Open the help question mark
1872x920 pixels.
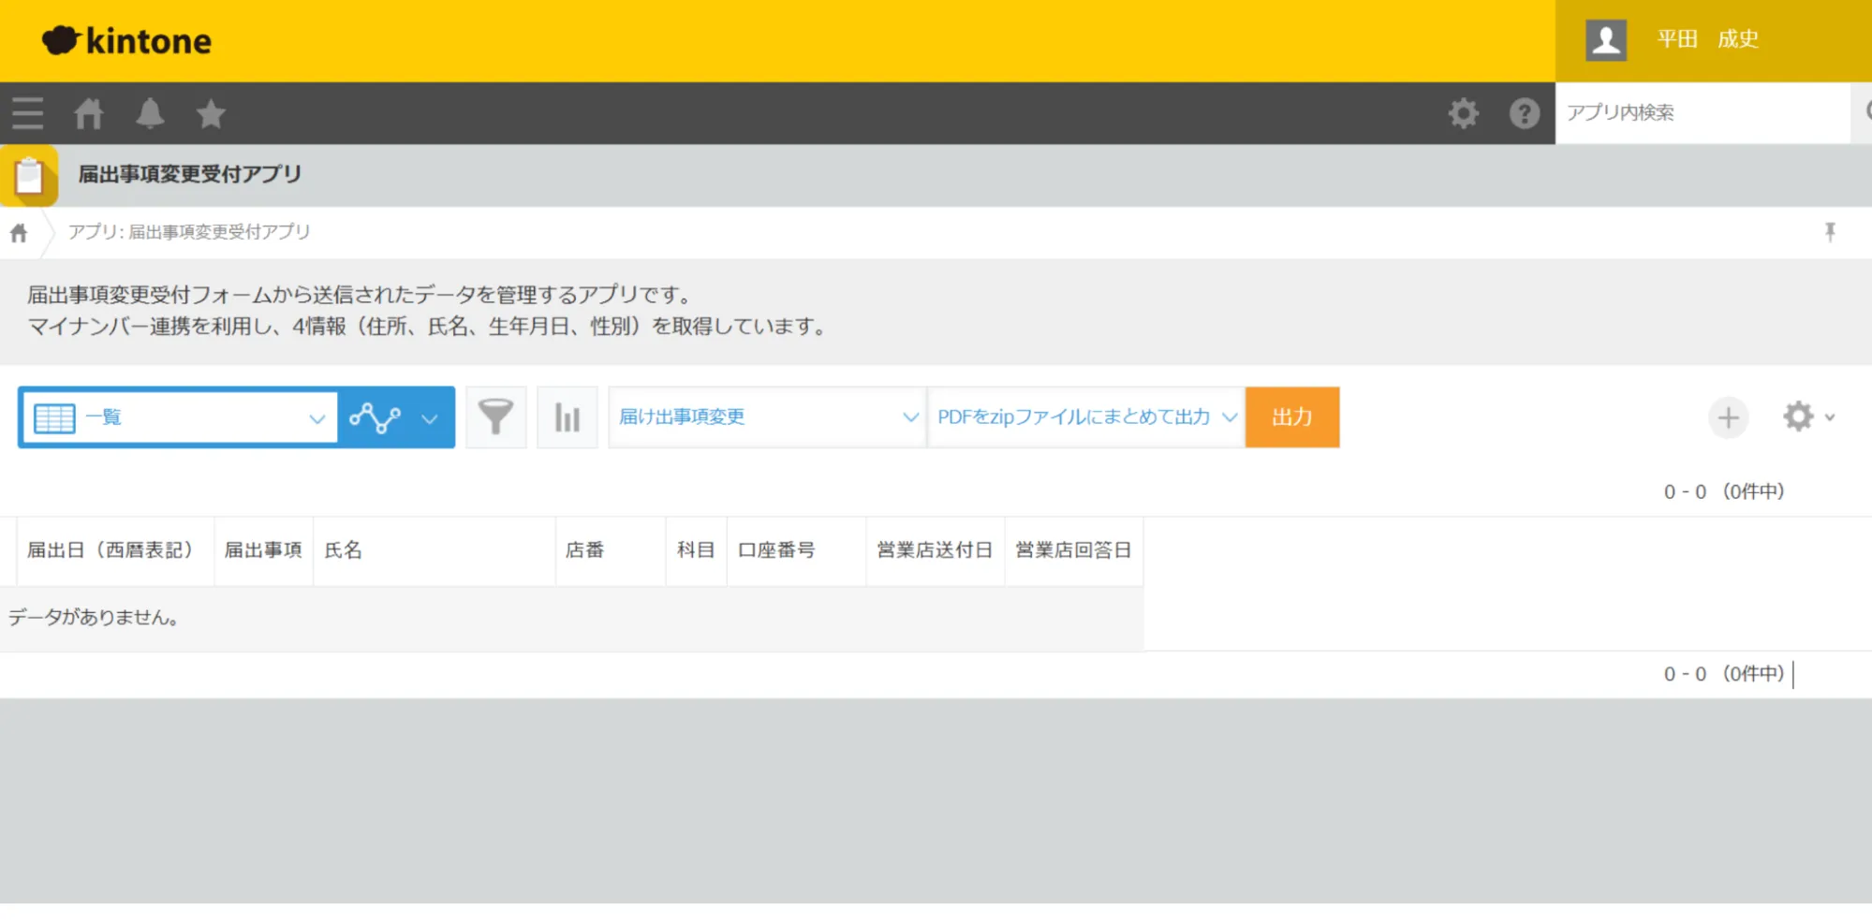(x=1524, y=113)
